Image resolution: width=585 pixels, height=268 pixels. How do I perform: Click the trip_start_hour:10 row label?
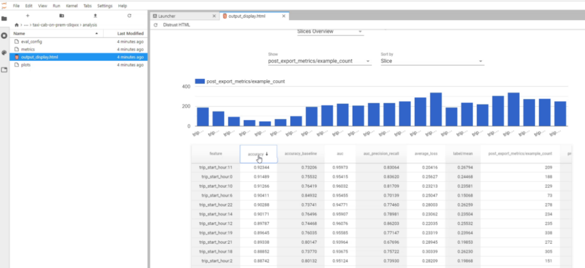point(215,186)
